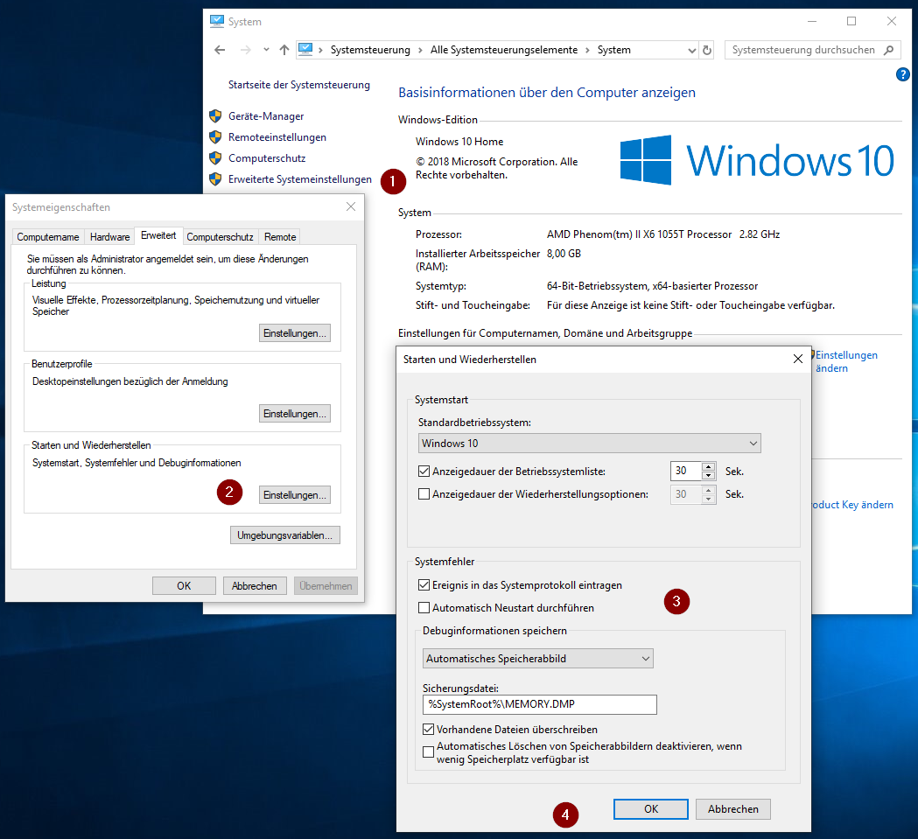Click Sicherungsdatei MEMORY.DMP field

pos(539,704)
